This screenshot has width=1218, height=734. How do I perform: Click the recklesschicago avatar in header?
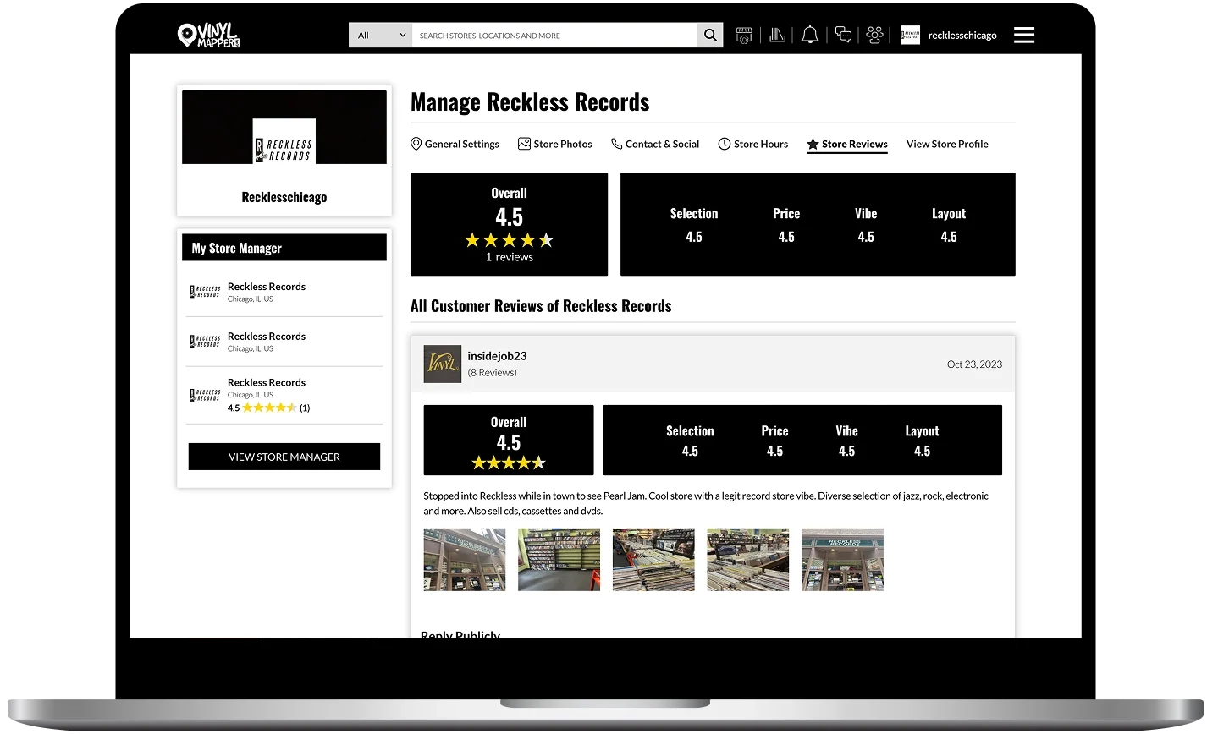(x=911, y=35)
